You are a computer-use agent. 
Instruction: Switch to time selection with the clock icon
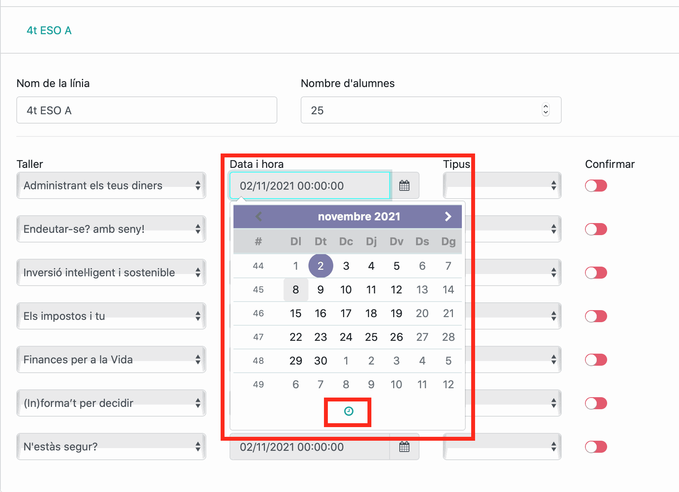click(x=348, y=411)
